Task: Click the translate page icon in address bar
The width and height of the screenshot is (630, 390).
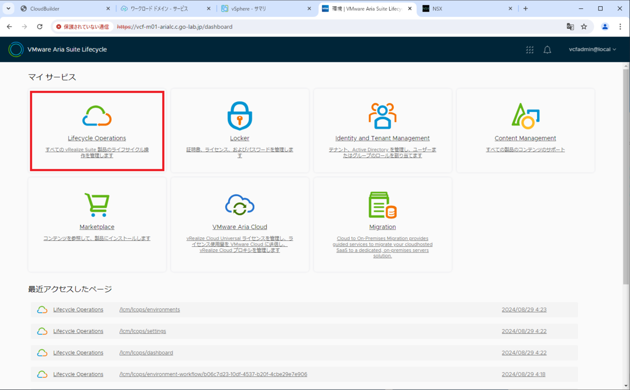Action: (x=570, y=26)
